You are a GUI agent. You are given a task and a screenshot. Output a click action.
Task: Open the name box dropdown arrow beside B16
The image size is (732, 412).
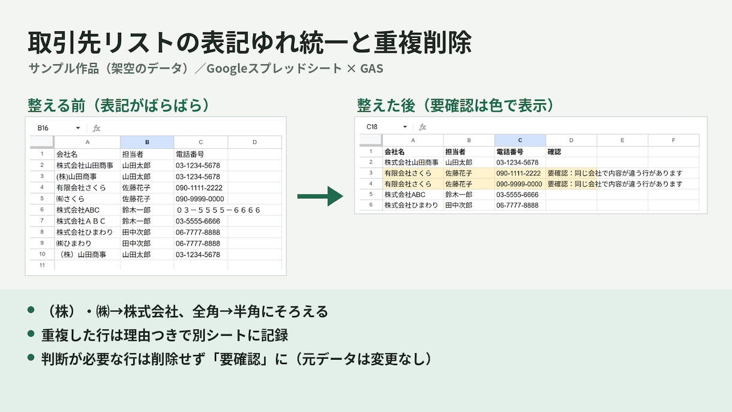[78, 128]
